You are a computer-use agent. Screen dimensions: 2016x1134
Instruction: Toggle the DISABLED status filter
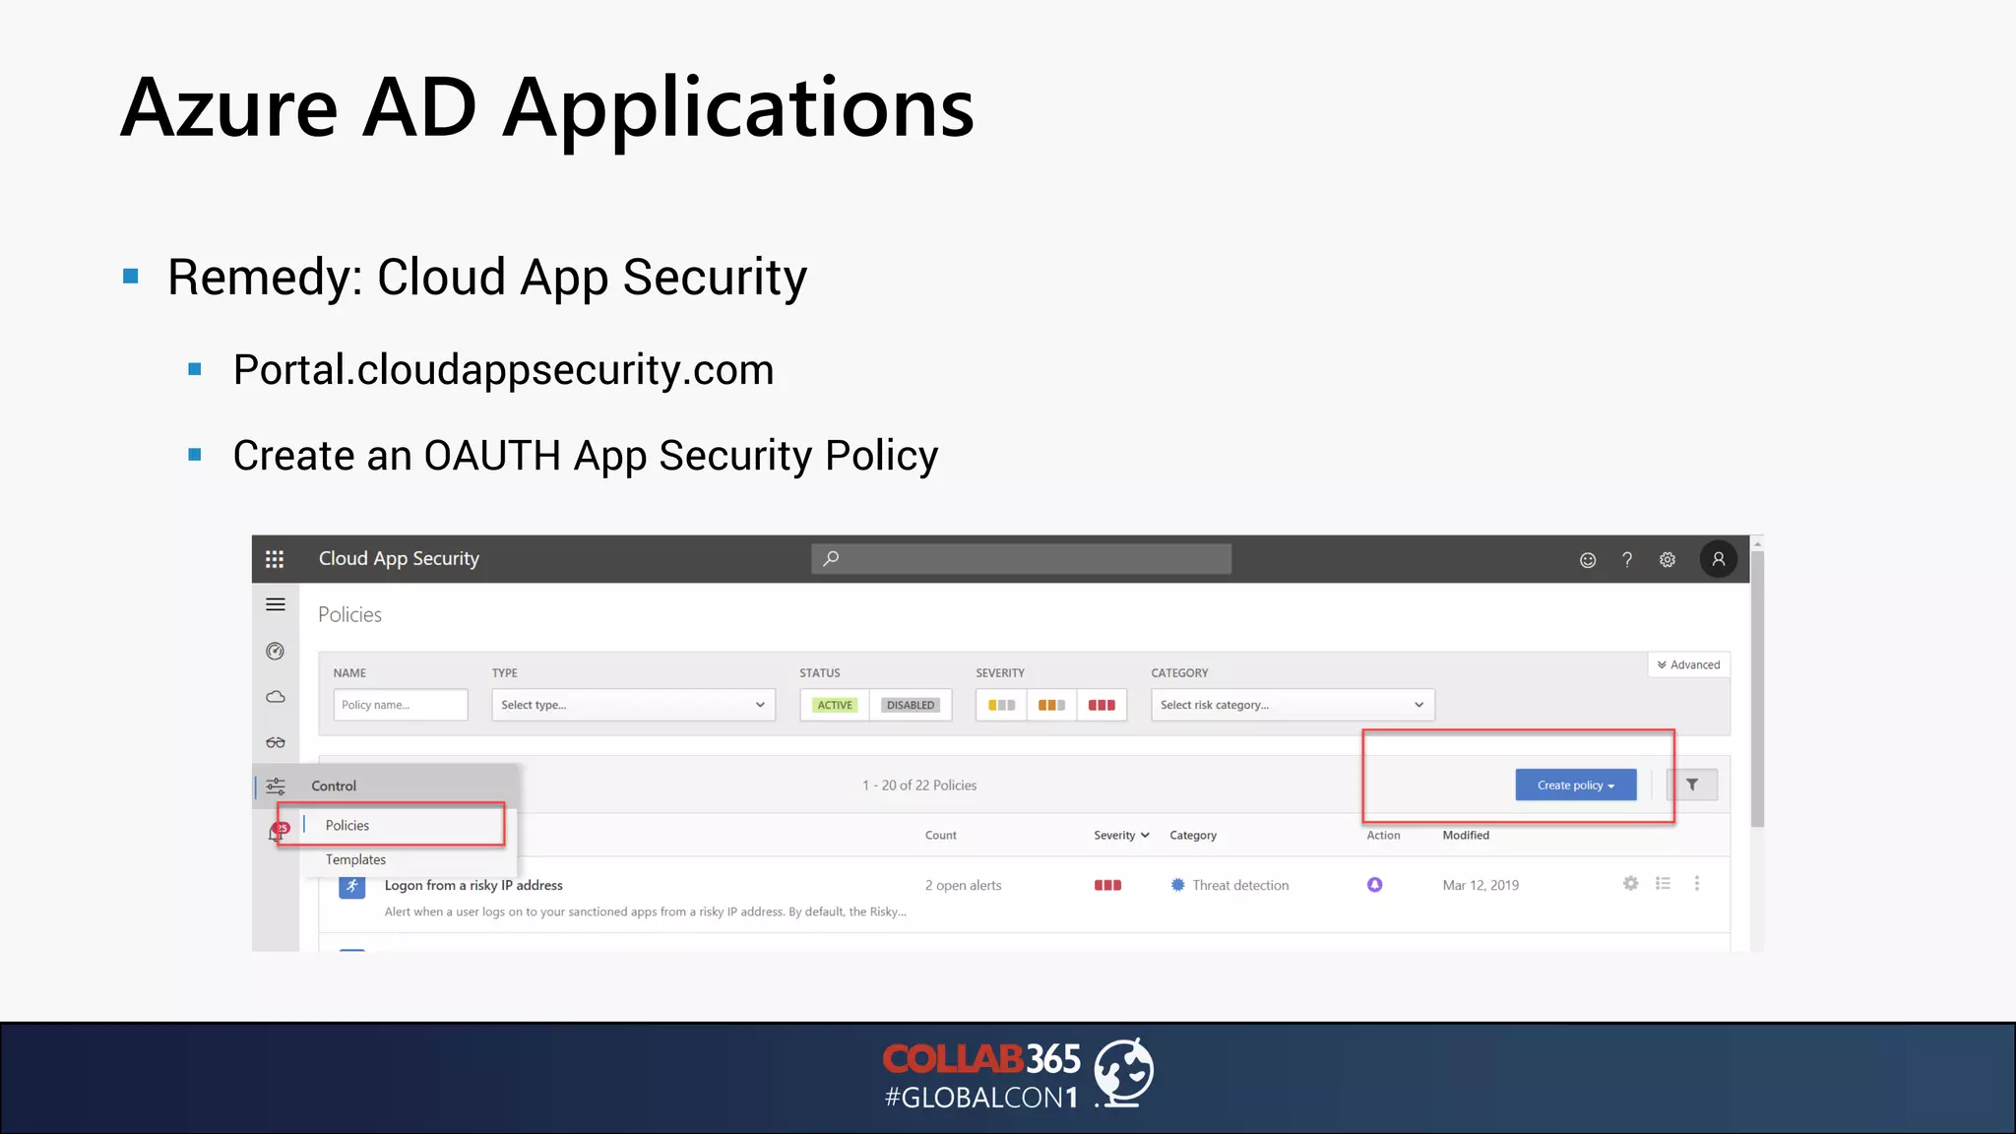pyautogui.click(x=911, y=705)
